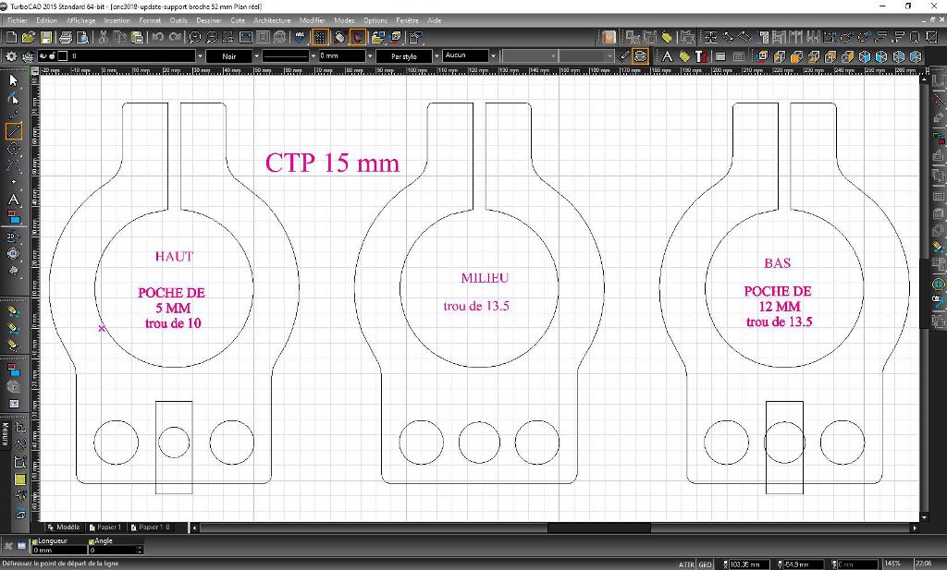
Task: Open the Architecture menu
Action: [272, 19]
